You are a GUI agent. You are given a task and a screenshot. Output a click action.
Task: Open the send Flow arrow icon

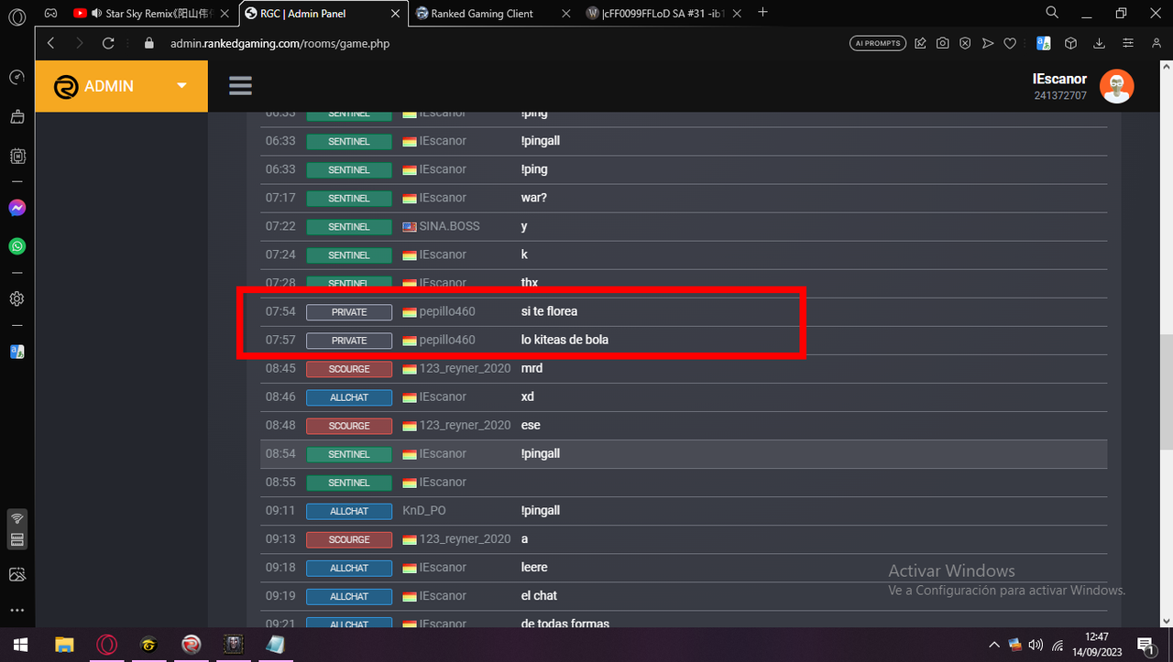point(987,43)
